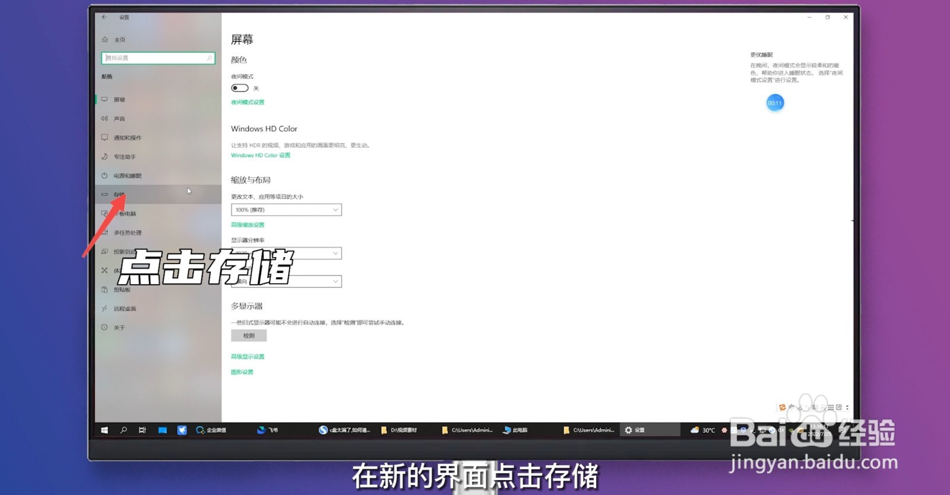
Task: Click the 查找设置 search field
Action: [x=158, y=58]
